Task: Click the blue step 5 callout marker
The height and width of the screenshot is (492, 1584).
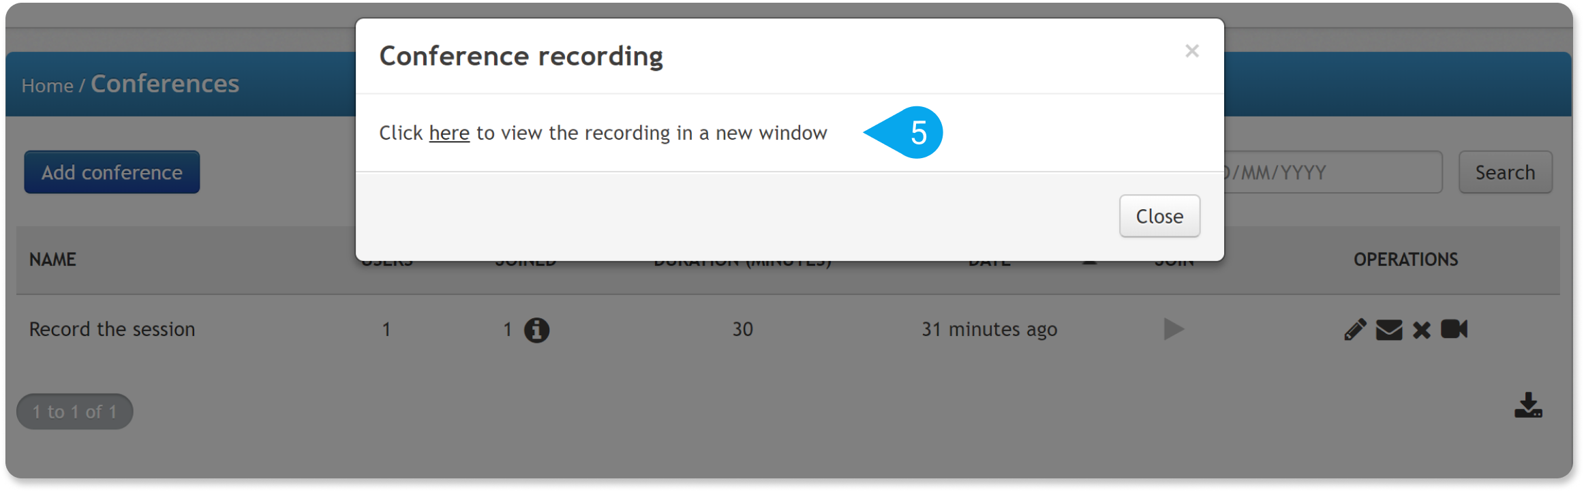Action: tap(904, 132)
